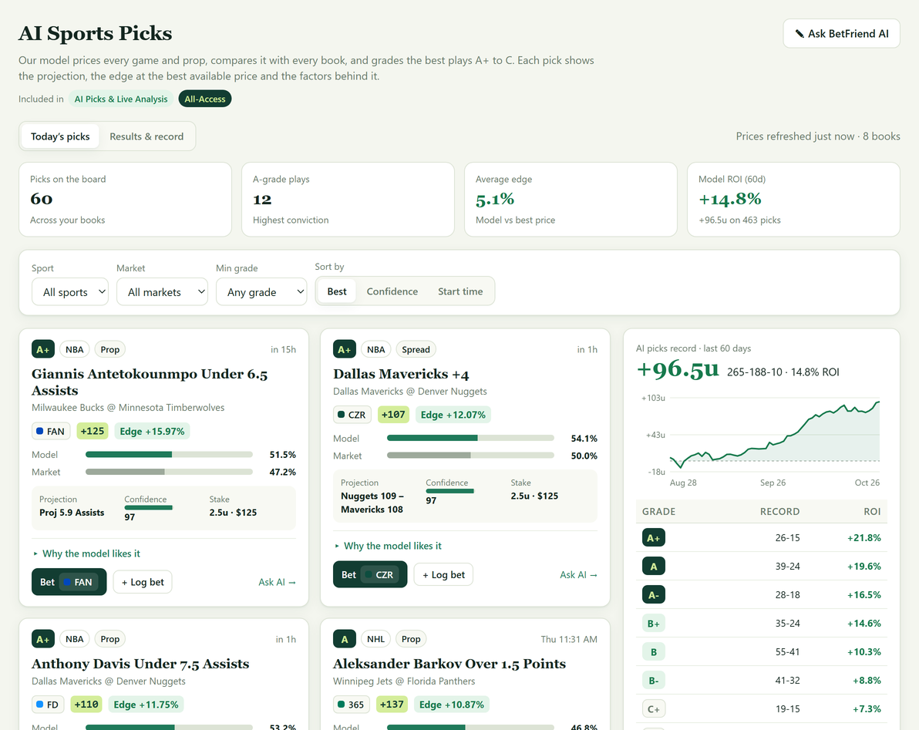Screen dimensions: 919x730
Task: Select the Today's picks tab
Action: coord(60,136)
